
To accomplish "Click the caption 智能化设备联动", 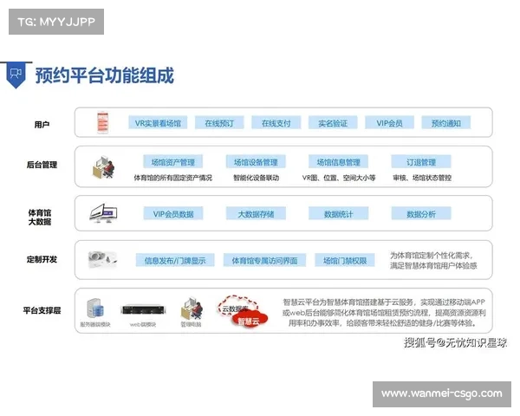I will click(x=256, y=178).
